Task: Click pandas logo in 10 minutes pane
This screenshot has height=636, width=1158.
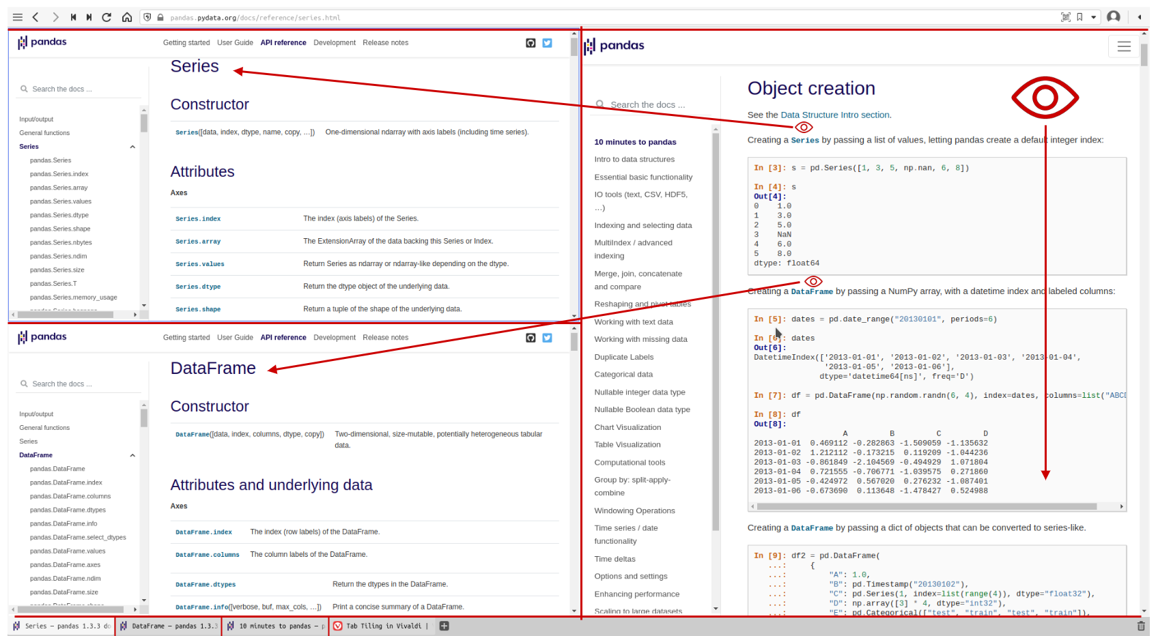Action: click(615, 46)
